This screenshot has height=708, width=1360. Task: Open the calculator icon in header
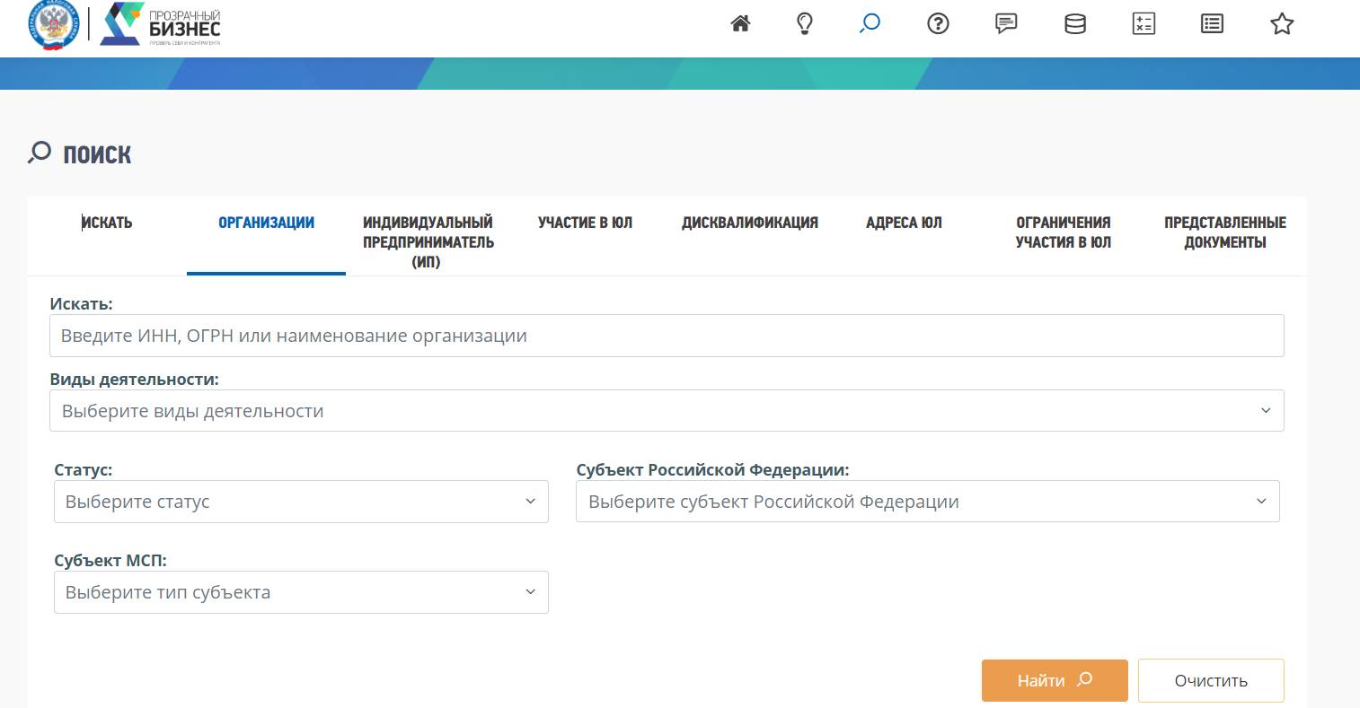[x=1144, y=24]
